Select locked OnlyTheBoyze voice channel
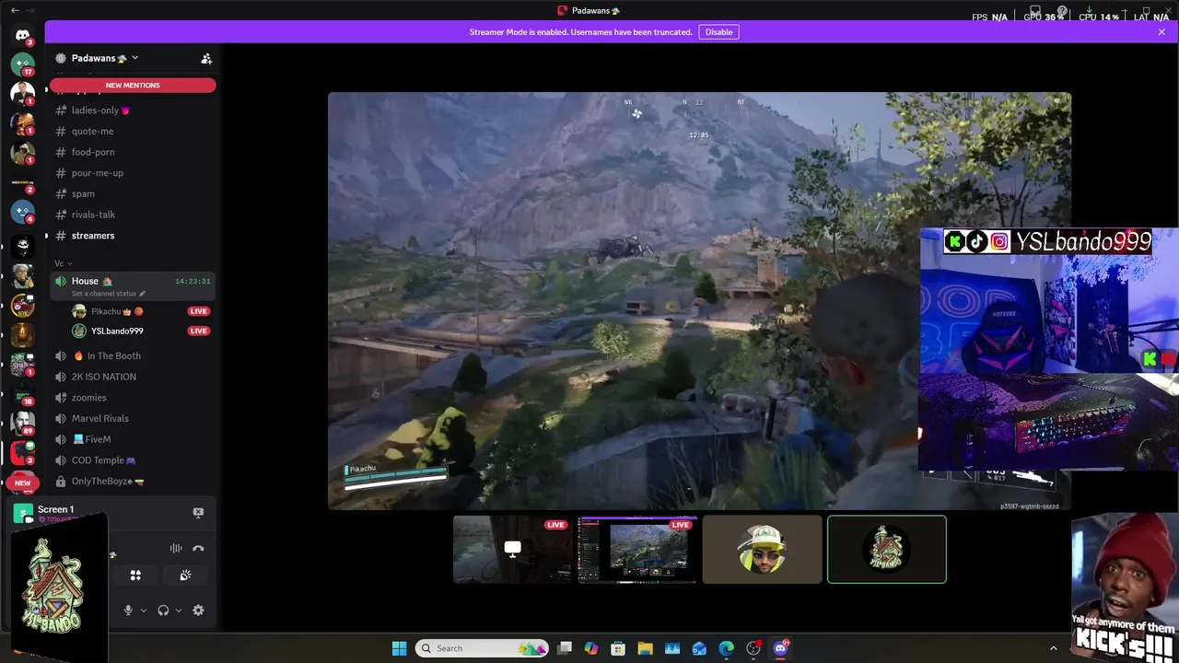The image size is (1179, 663). (133, 481)
